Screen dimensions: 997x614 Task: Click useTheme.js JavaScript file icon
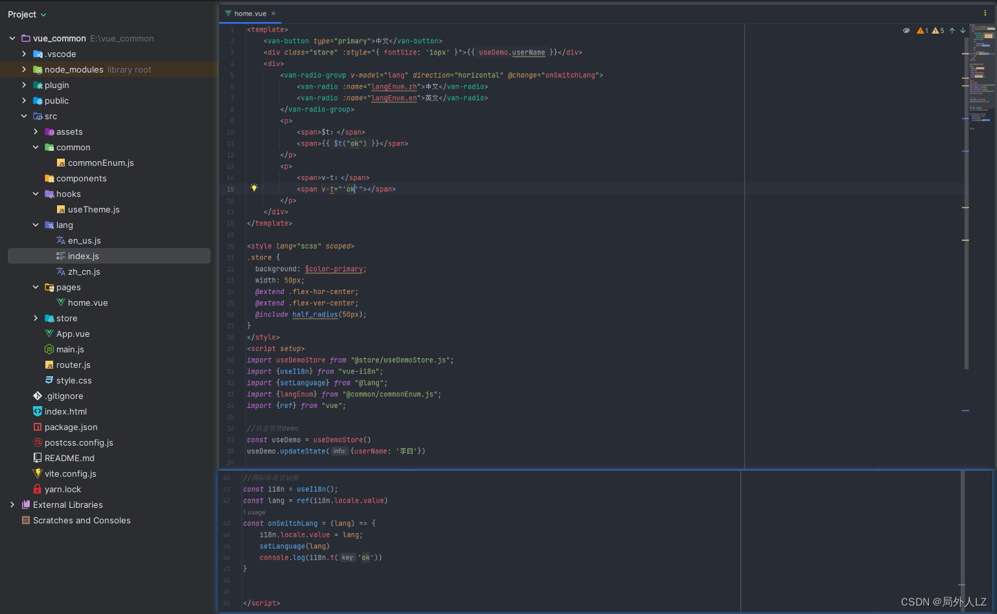(61, 209)
